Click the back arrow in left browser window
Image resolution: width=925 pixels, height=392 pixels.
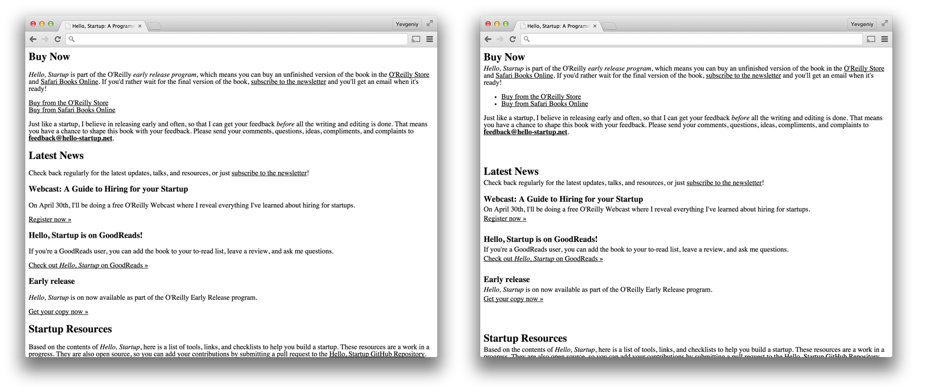click(33, 39)
